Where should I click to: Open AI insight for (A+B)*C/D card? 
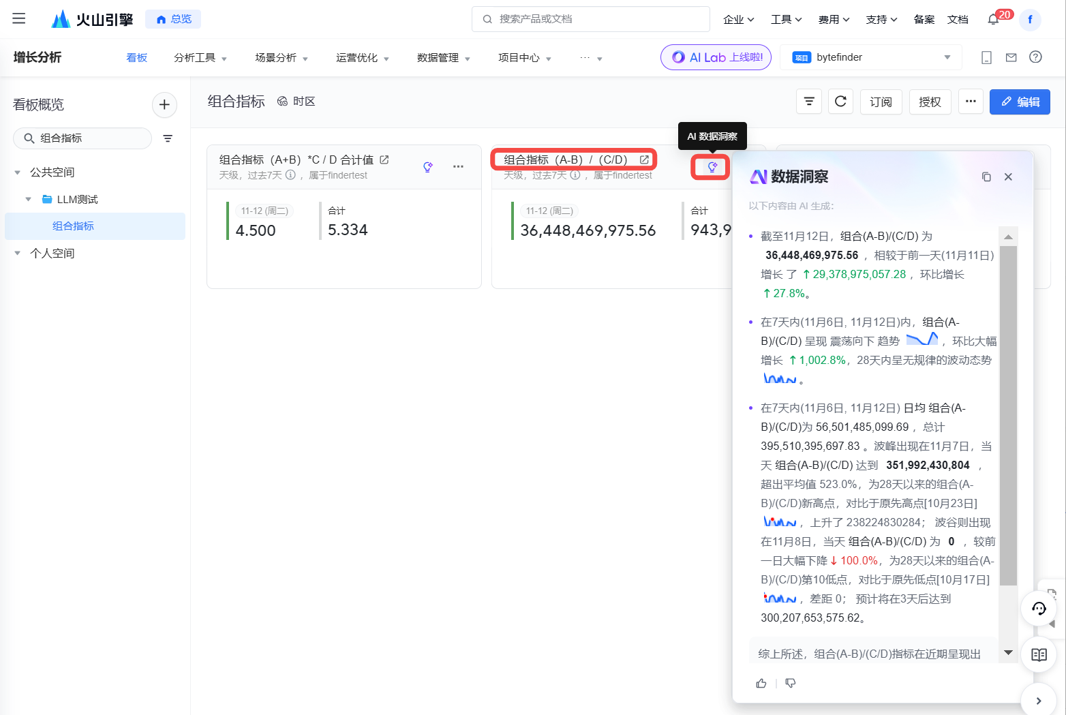[428, 167]
